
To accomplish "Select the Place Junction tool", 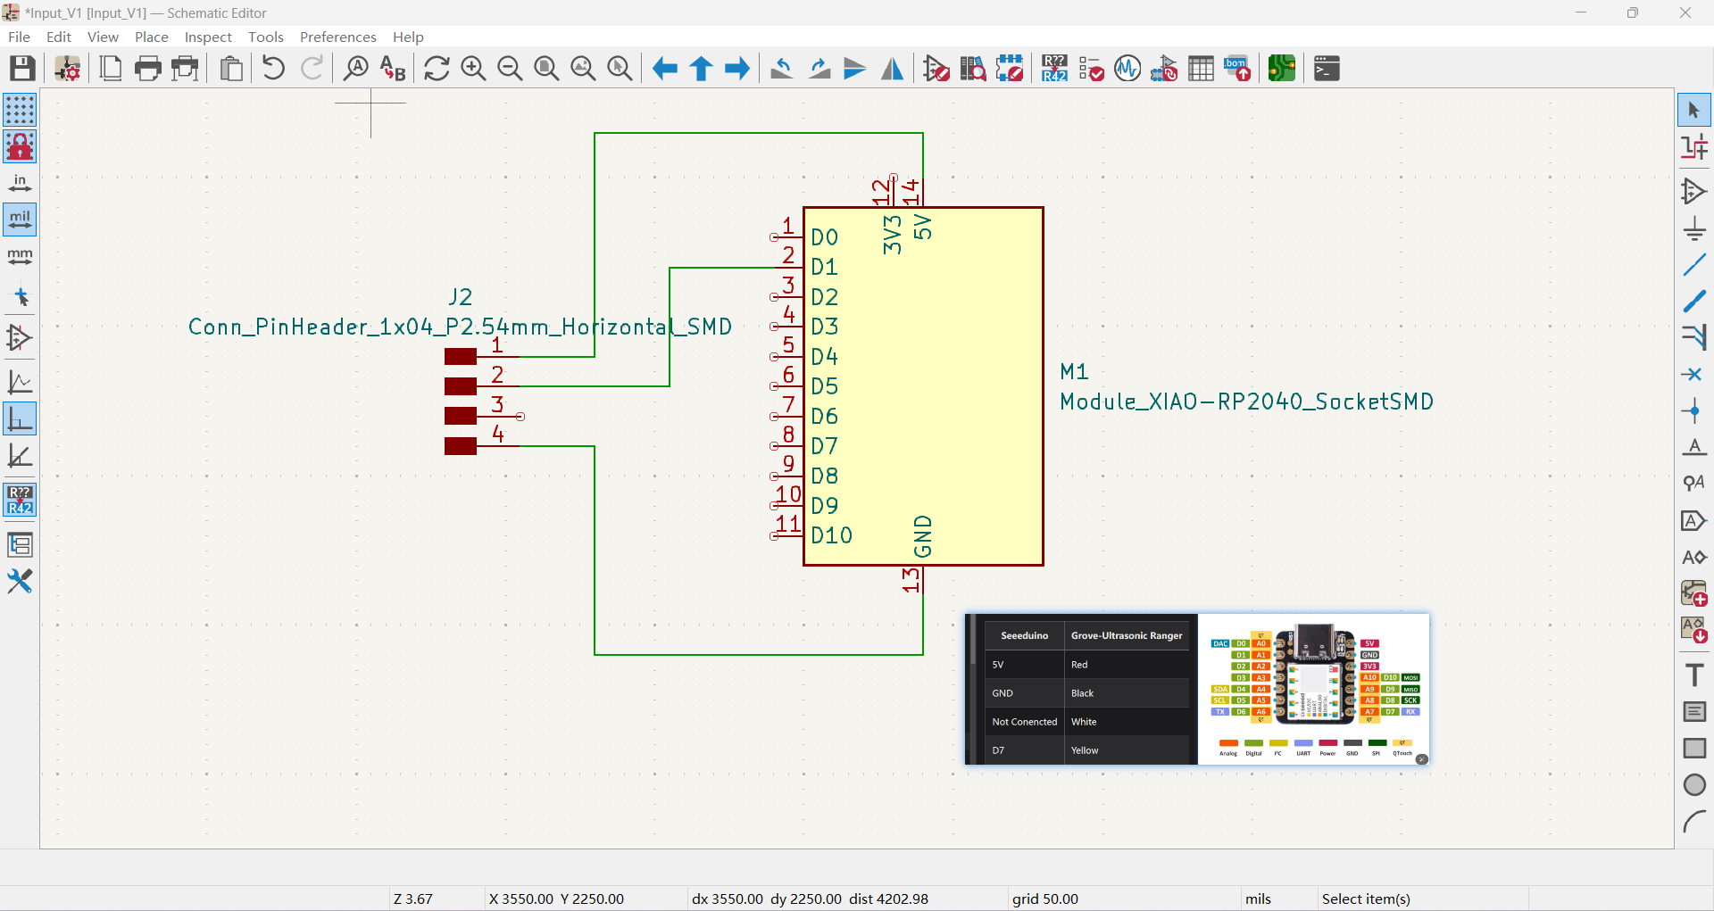I will [x=1693, y=411].
